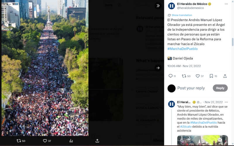
Task: Click the right panel vertical scrollbar
Action: coord(233,42)
